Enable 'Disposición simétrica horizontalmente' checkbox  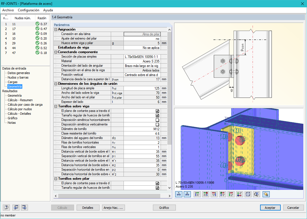point(157,120)
